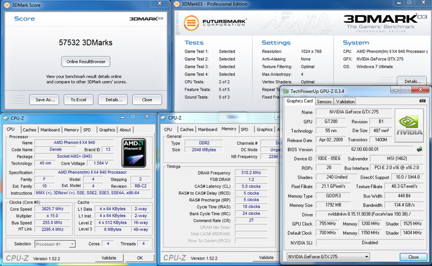432x266 pixels.
Task: Click the NVIDIA SLI Disabled field
Action: (370, 243)
